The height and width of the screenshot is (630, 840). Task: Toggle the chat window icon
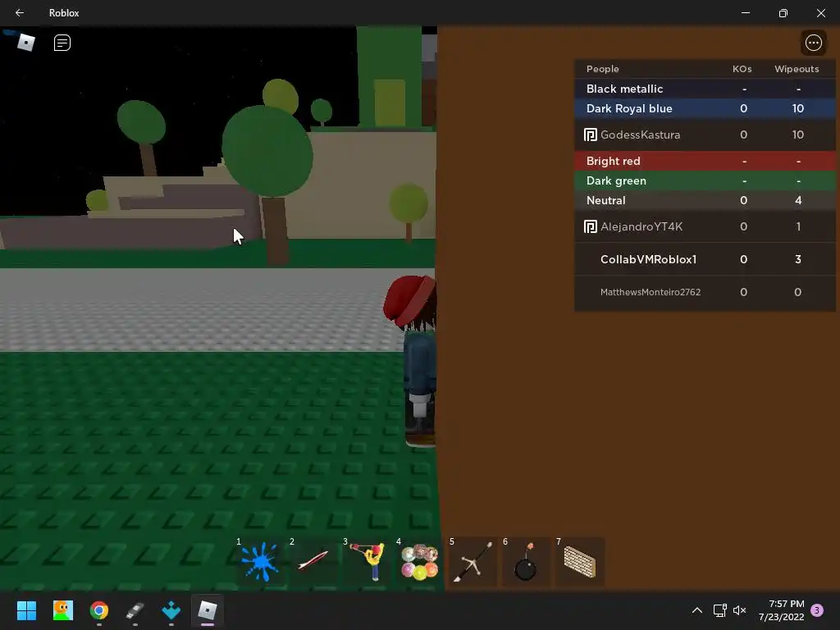pos(62,43)
